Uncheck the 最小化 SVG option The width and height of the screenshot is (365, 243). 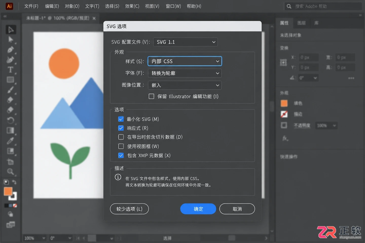click(121, 119)
